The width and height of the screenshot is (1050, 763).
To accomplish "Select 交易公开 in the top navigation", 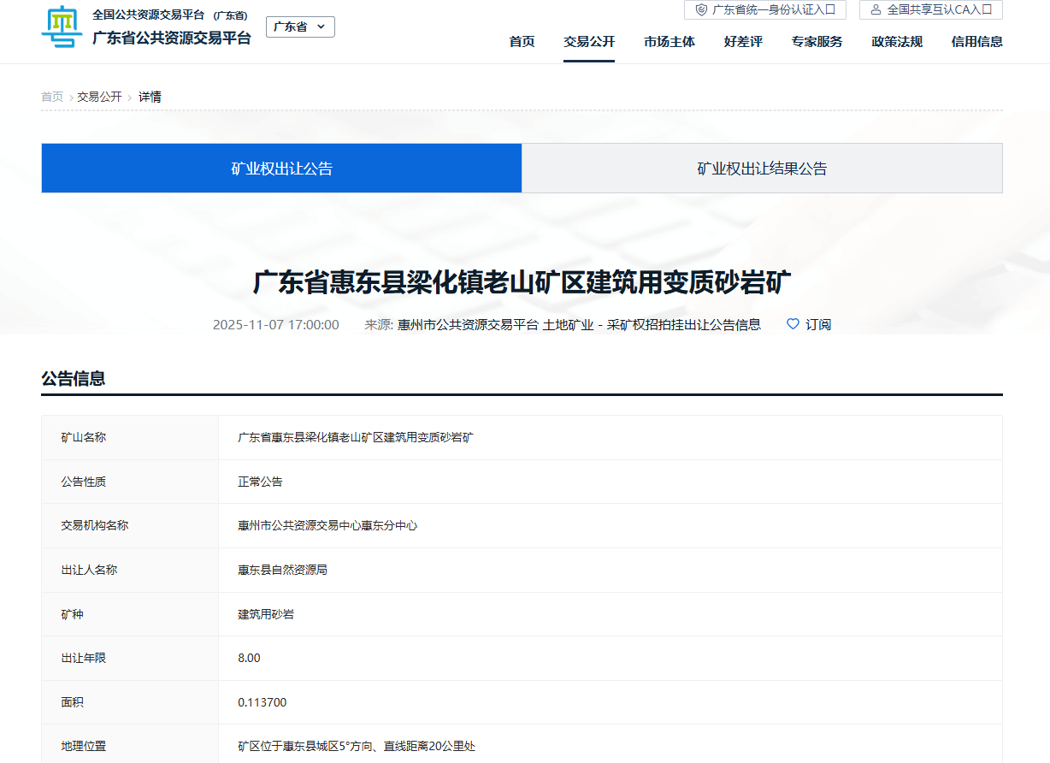I will [x=588, y=41].
